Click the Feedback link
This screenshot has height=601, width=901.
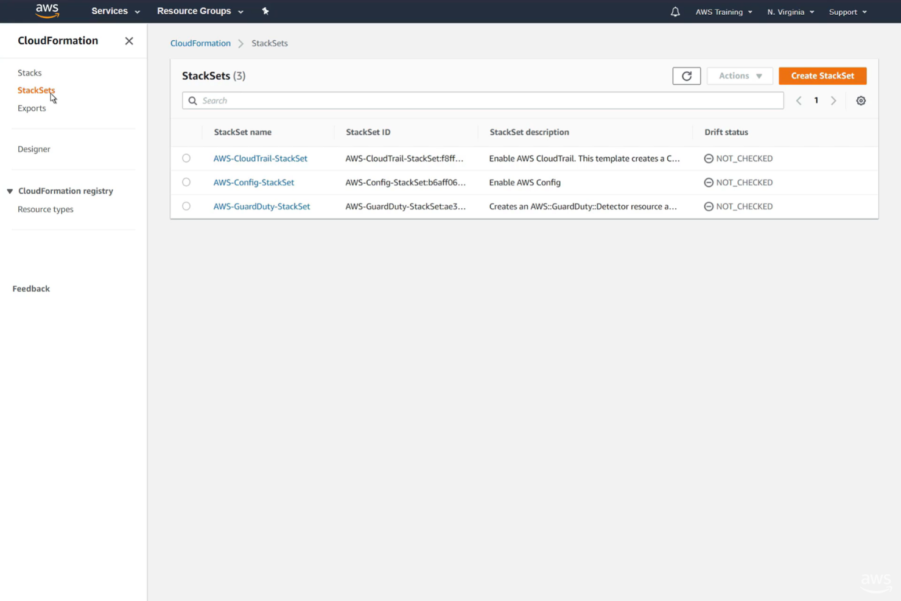[x=31, y=289]
